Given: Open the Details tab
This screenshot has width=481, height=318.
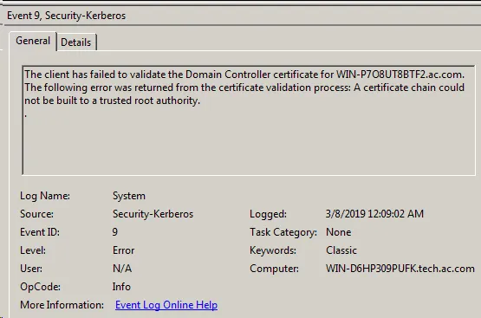Looking at the screenshot, I should click(x=76, y=42).
